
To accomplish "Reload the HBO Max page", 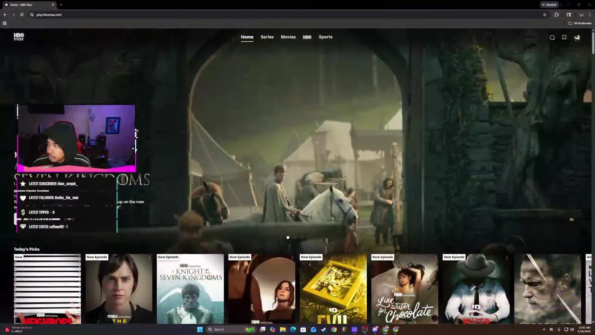I will tap(21, 14).
